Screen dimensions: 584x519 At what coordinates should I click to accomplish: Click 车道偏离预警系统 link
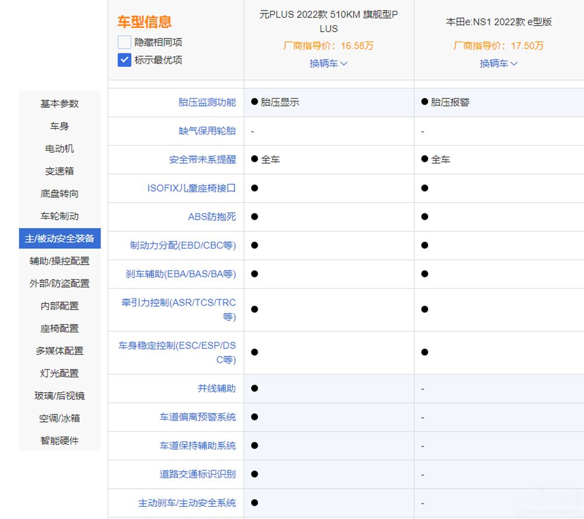[198, 417]
